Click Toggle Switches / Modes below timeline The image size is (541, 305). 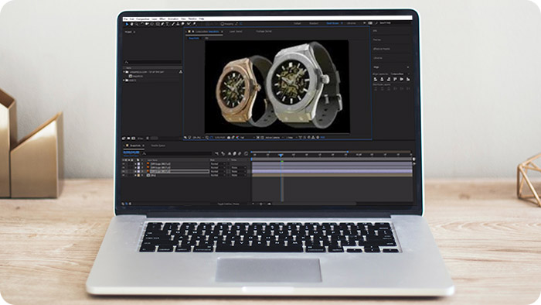tap(229, 204)
